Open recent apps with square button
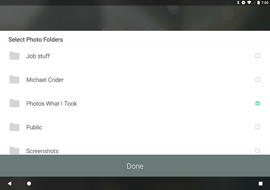Viewport: 270px width, 190px height. [x=260, y=183]
